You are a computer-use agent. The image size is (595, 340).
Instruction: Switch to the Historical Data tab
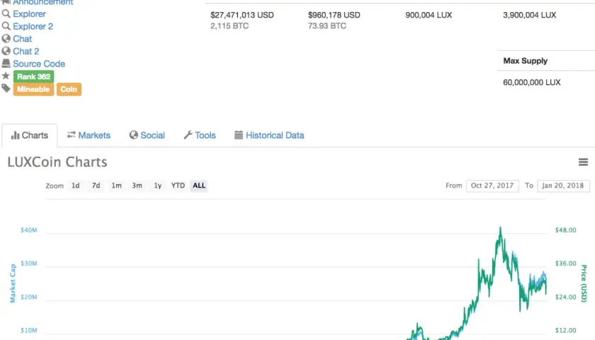tap(269, 135)
